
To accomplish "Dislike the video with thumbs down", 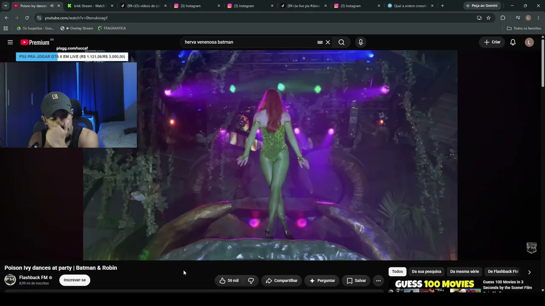I will point(251,280).
